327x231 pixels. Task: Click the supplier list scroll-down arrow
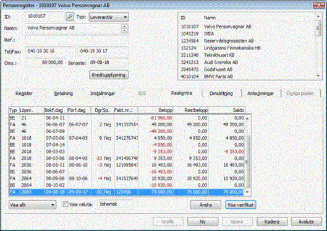tap(318, 76)
